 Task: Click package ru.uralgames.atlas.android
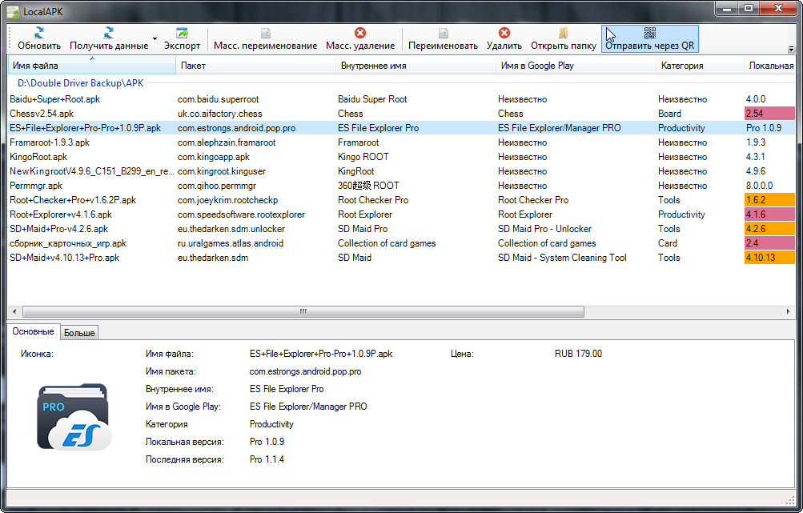231,243
